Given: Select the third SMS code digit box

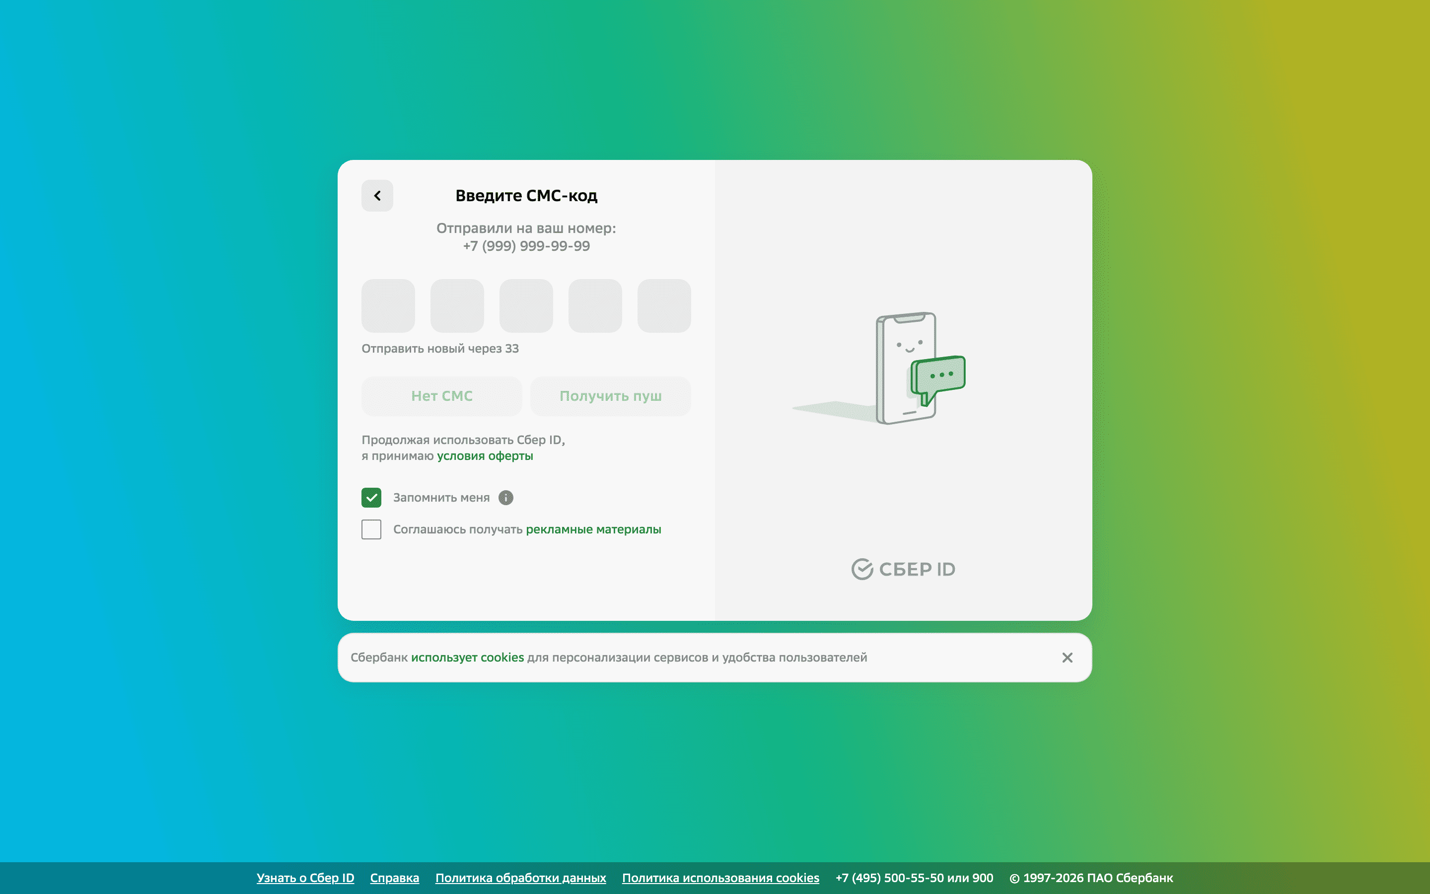Looking at the screenshot, I should pos(526,305).
